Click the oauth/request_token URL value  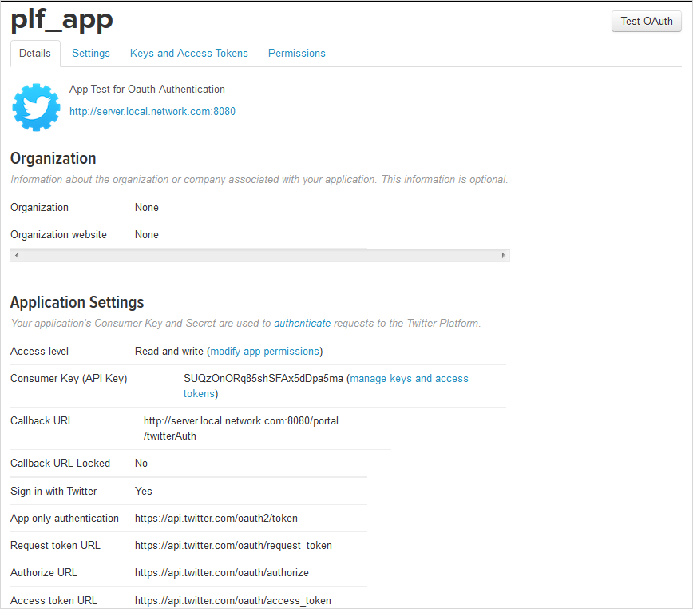point(233,545)
